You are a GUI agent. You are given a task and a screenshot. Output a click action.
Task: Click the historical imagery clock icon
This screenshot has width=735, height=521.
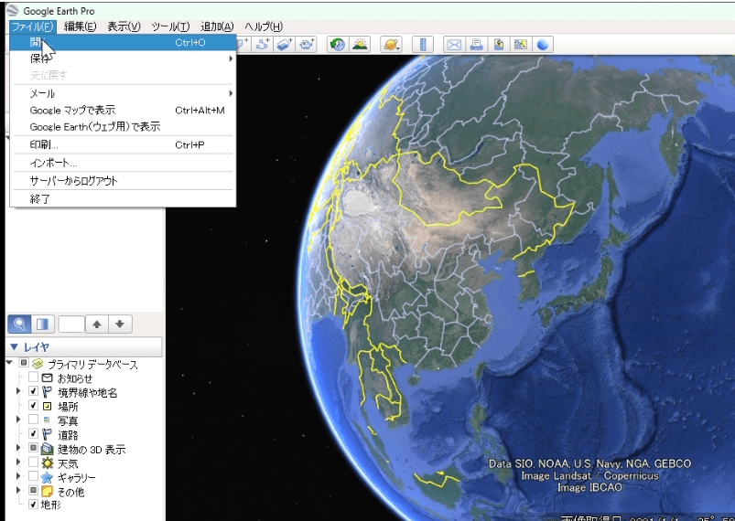[x=337, y=44]
